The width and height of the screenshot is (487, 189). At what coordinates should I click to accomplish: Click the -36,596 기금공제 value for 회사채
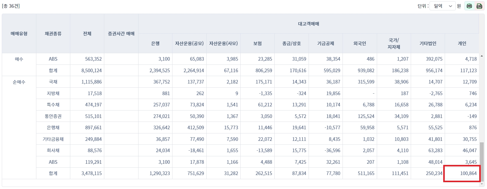[332, 150]
